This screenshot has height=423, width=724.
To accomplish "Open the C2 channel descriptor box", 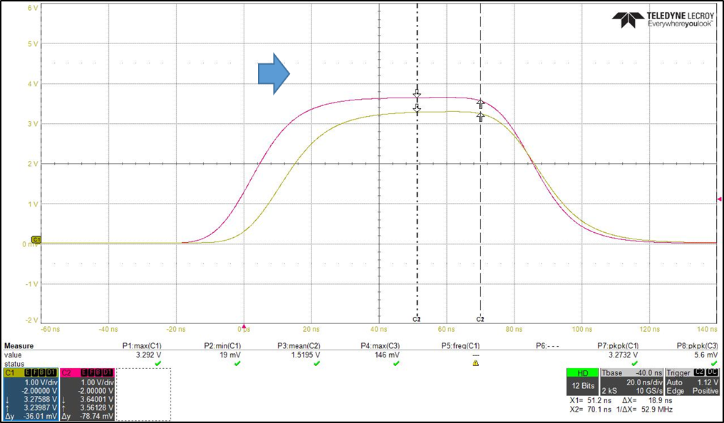I will [x=87, y=395].
